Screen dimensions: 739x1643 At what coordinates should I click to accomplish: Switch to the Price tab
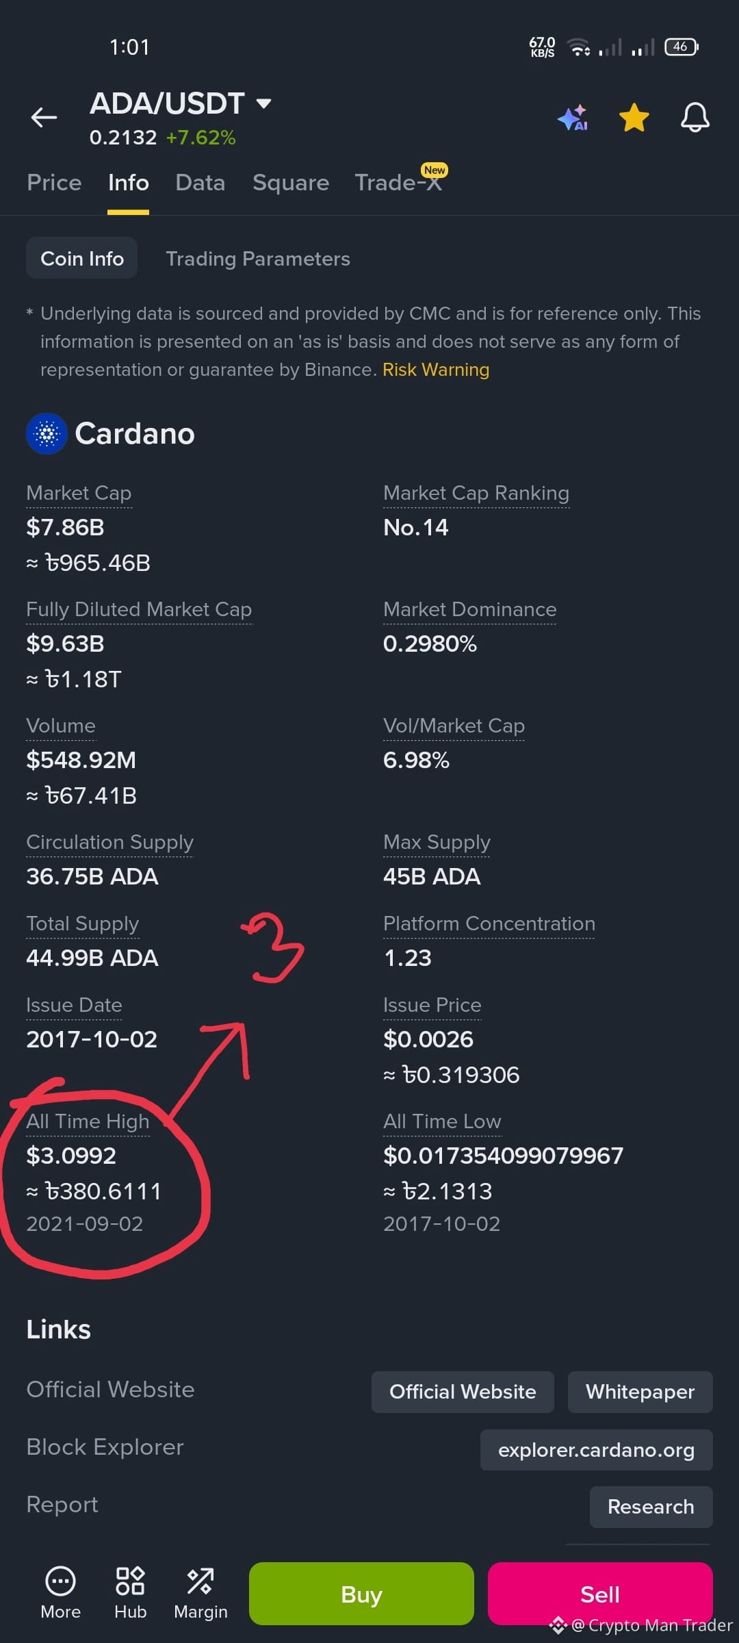click(x=54, y=183)
